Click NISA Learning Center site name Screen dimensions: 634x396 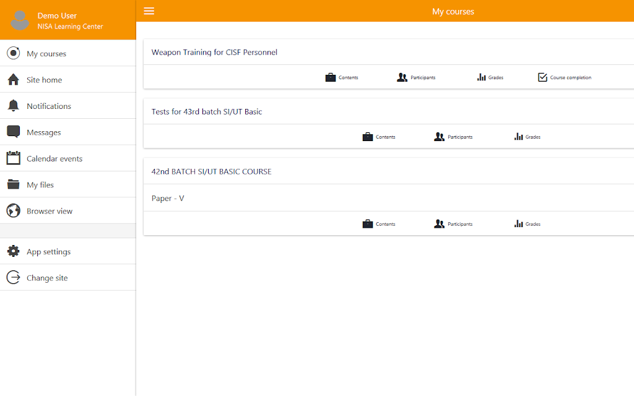pos(71,26)
